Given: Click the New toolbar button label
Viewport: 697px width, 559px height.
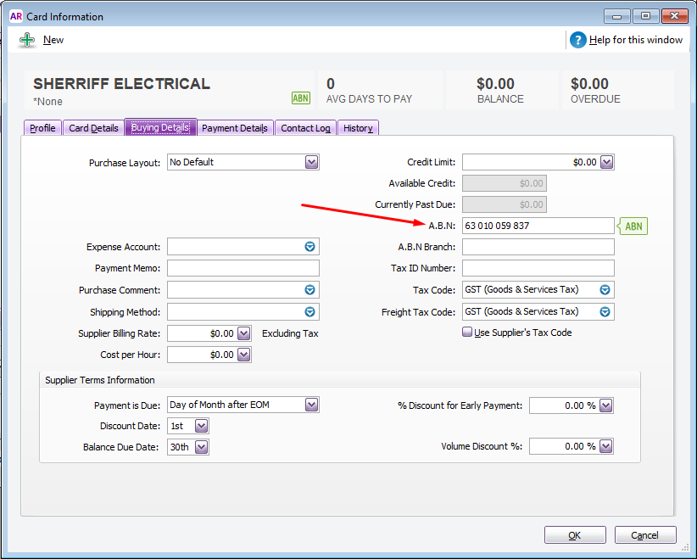Looking at the screenshot, I should click(53, 40).
